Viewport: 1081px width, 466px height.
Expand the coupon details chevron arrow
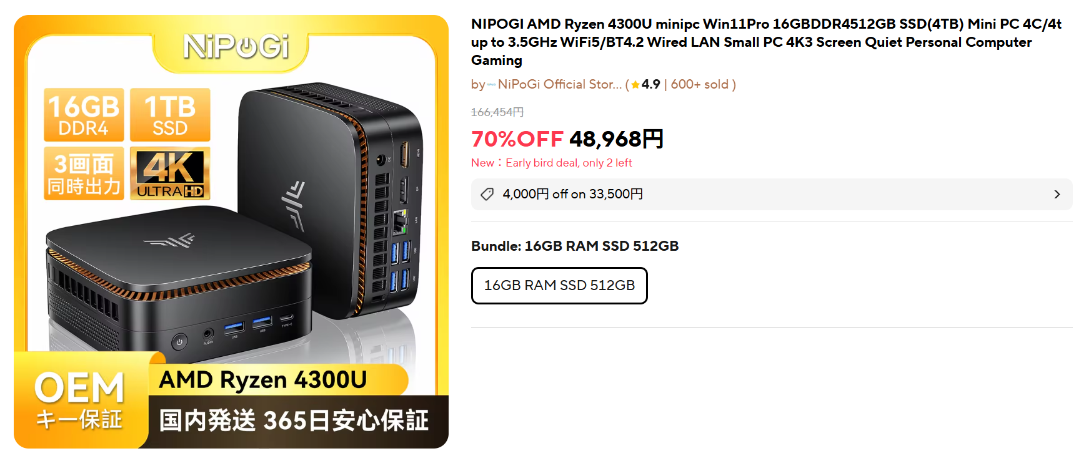[x=1057, y=195]
